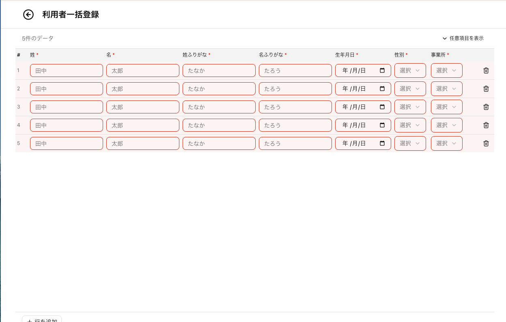Open calendar picker in row 2 birthdate
This screenshot has height=322, width=506.
382,89
